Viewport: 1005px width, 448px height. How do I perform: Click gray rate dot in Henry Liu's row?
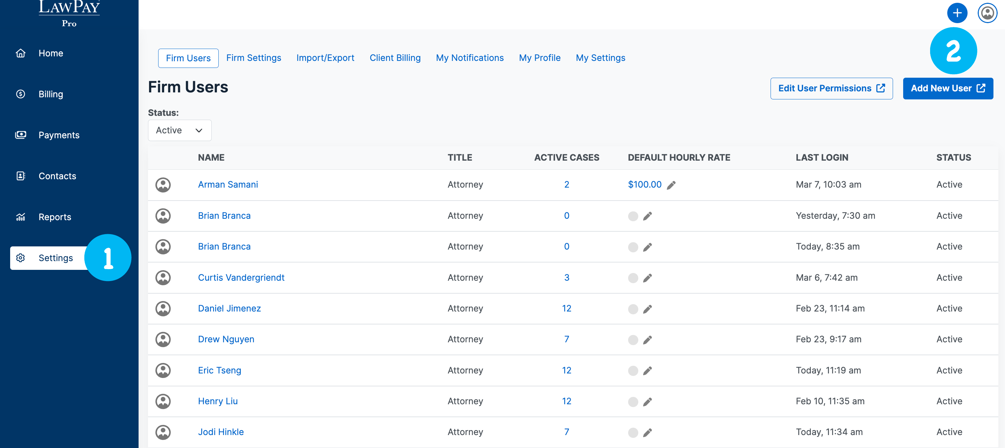[x=633, y=401]
